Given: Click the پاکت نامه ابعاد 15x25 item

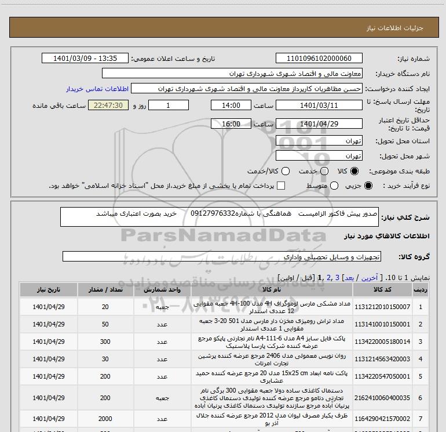Looking at the screenshot, I should pos(272,376).
